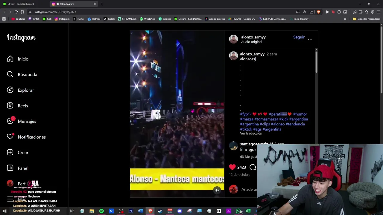
Task: Click the reel video to pause
Action: [x=177, y=113]
